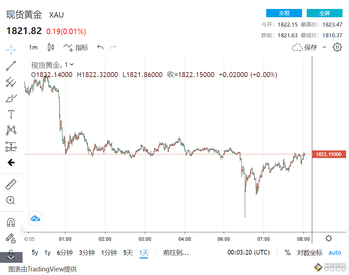This screenshot has width=349, height=275.
Task: Switch to the 5天 range tab
Action: click(128, 252)
